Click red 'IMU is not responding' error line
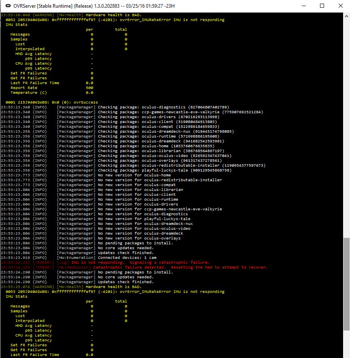Screen dimensions: 350x358 105,263
